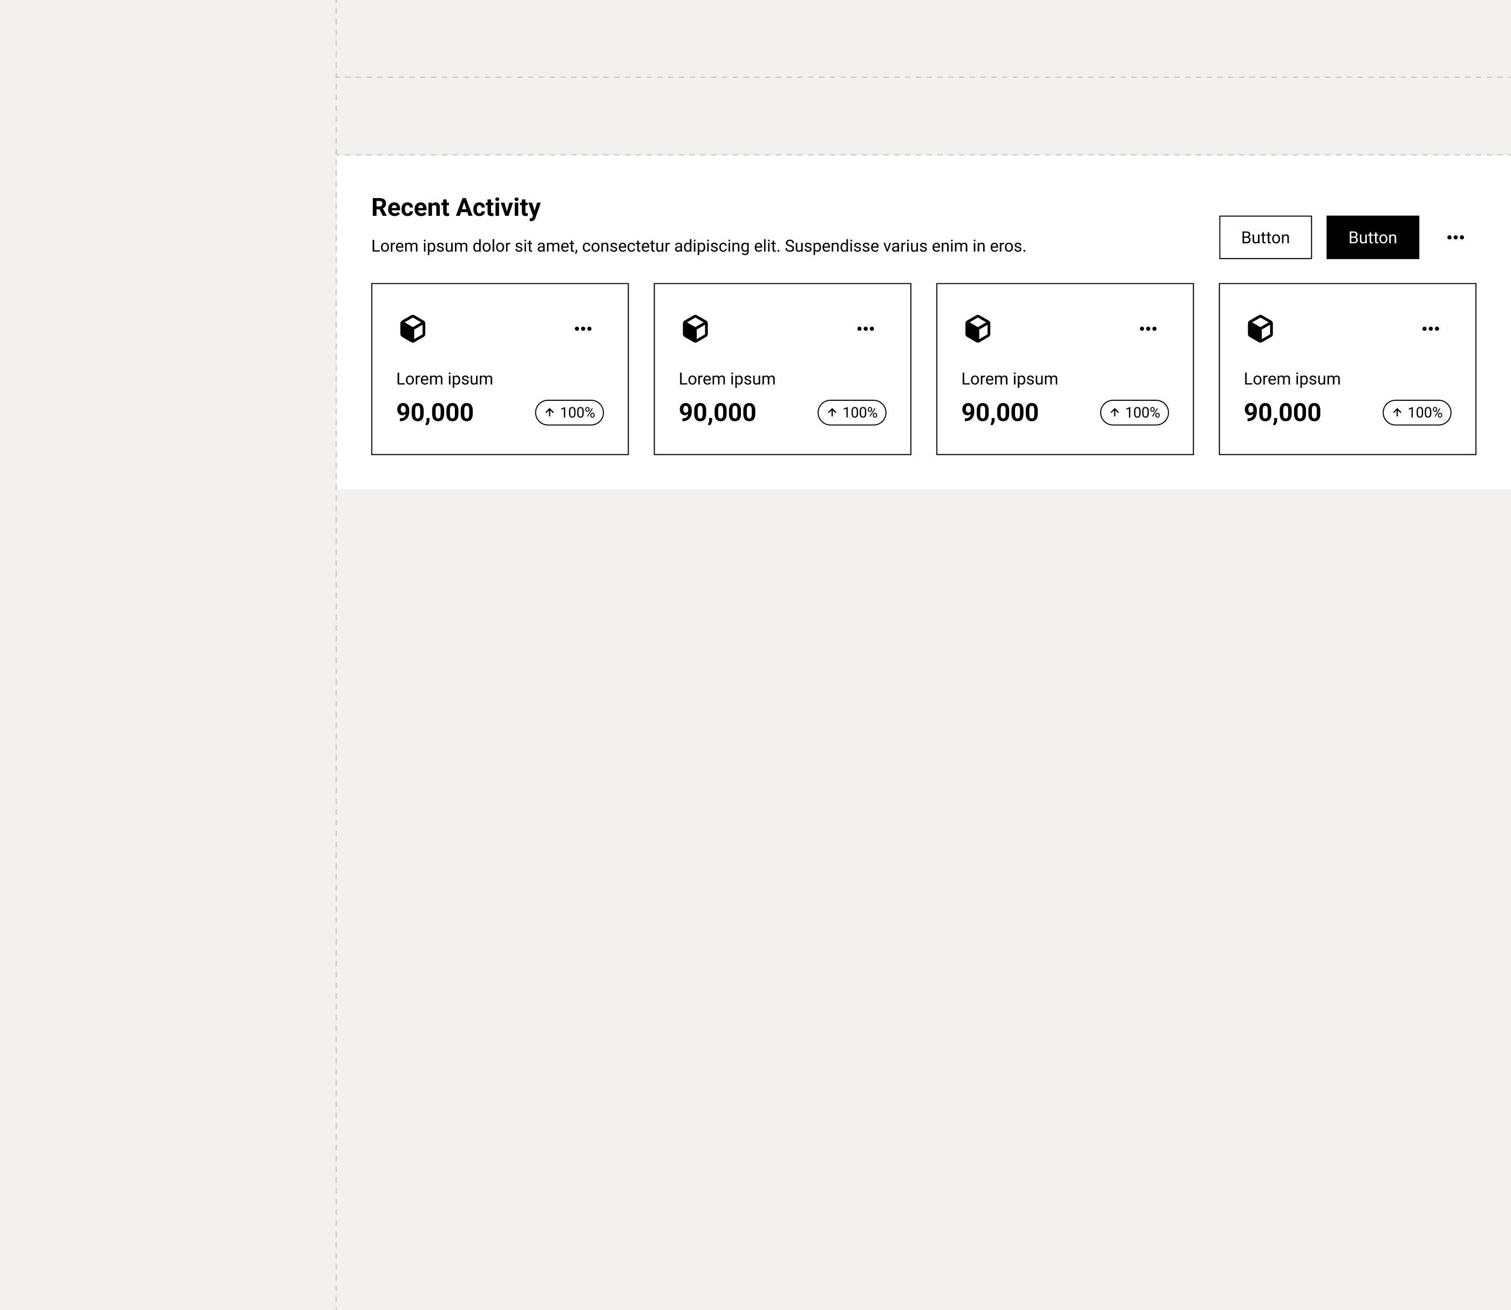This screenshot has width=1511, height=1310.
Task: Click the Recent Activity heading
Action: (456, 208)
